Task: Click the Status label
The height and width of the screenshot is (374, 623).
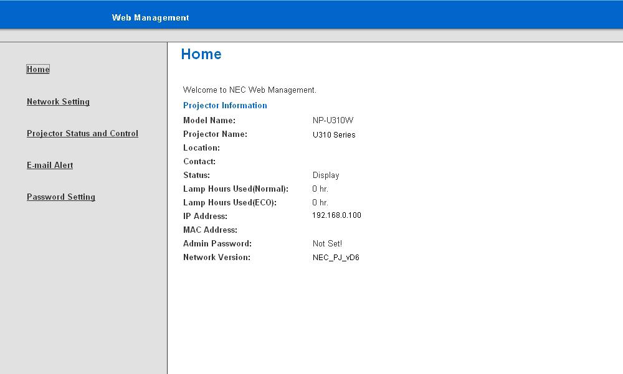Action: [196, 175]
